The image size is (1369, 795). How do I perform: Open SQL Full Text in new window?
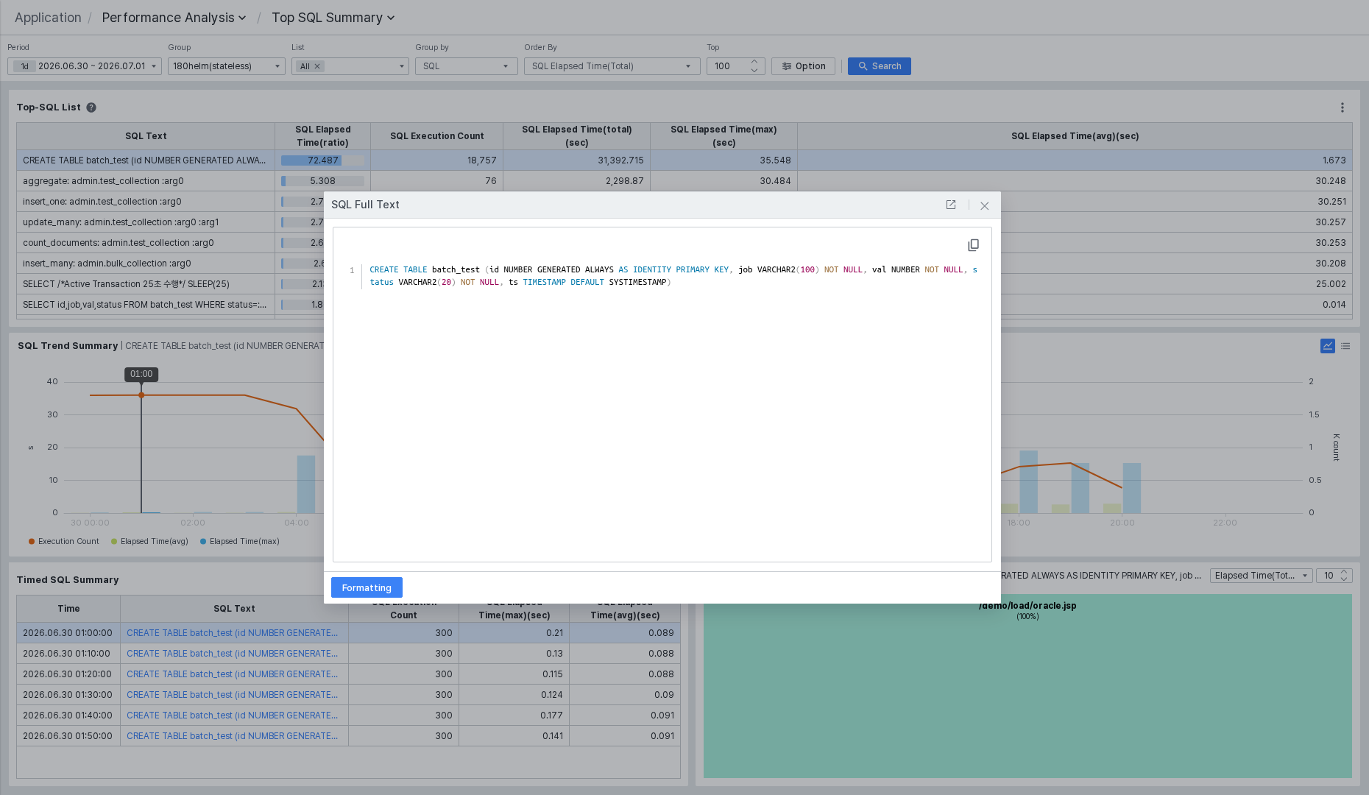tap(951, 205)
